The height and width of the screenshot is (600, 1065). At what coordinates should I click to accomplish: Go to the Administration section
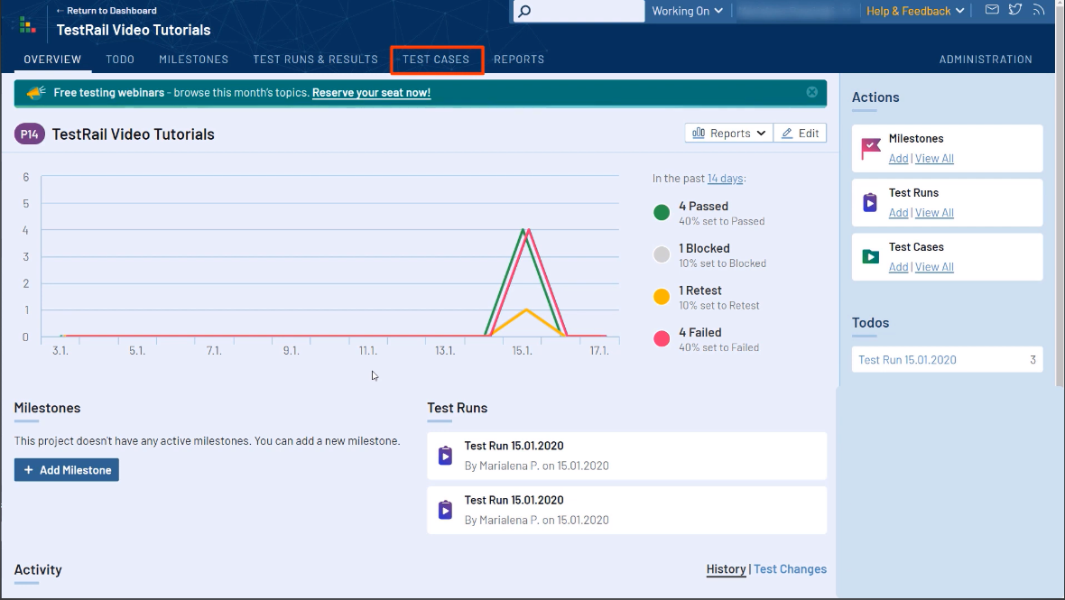click(x=986, y=60)
